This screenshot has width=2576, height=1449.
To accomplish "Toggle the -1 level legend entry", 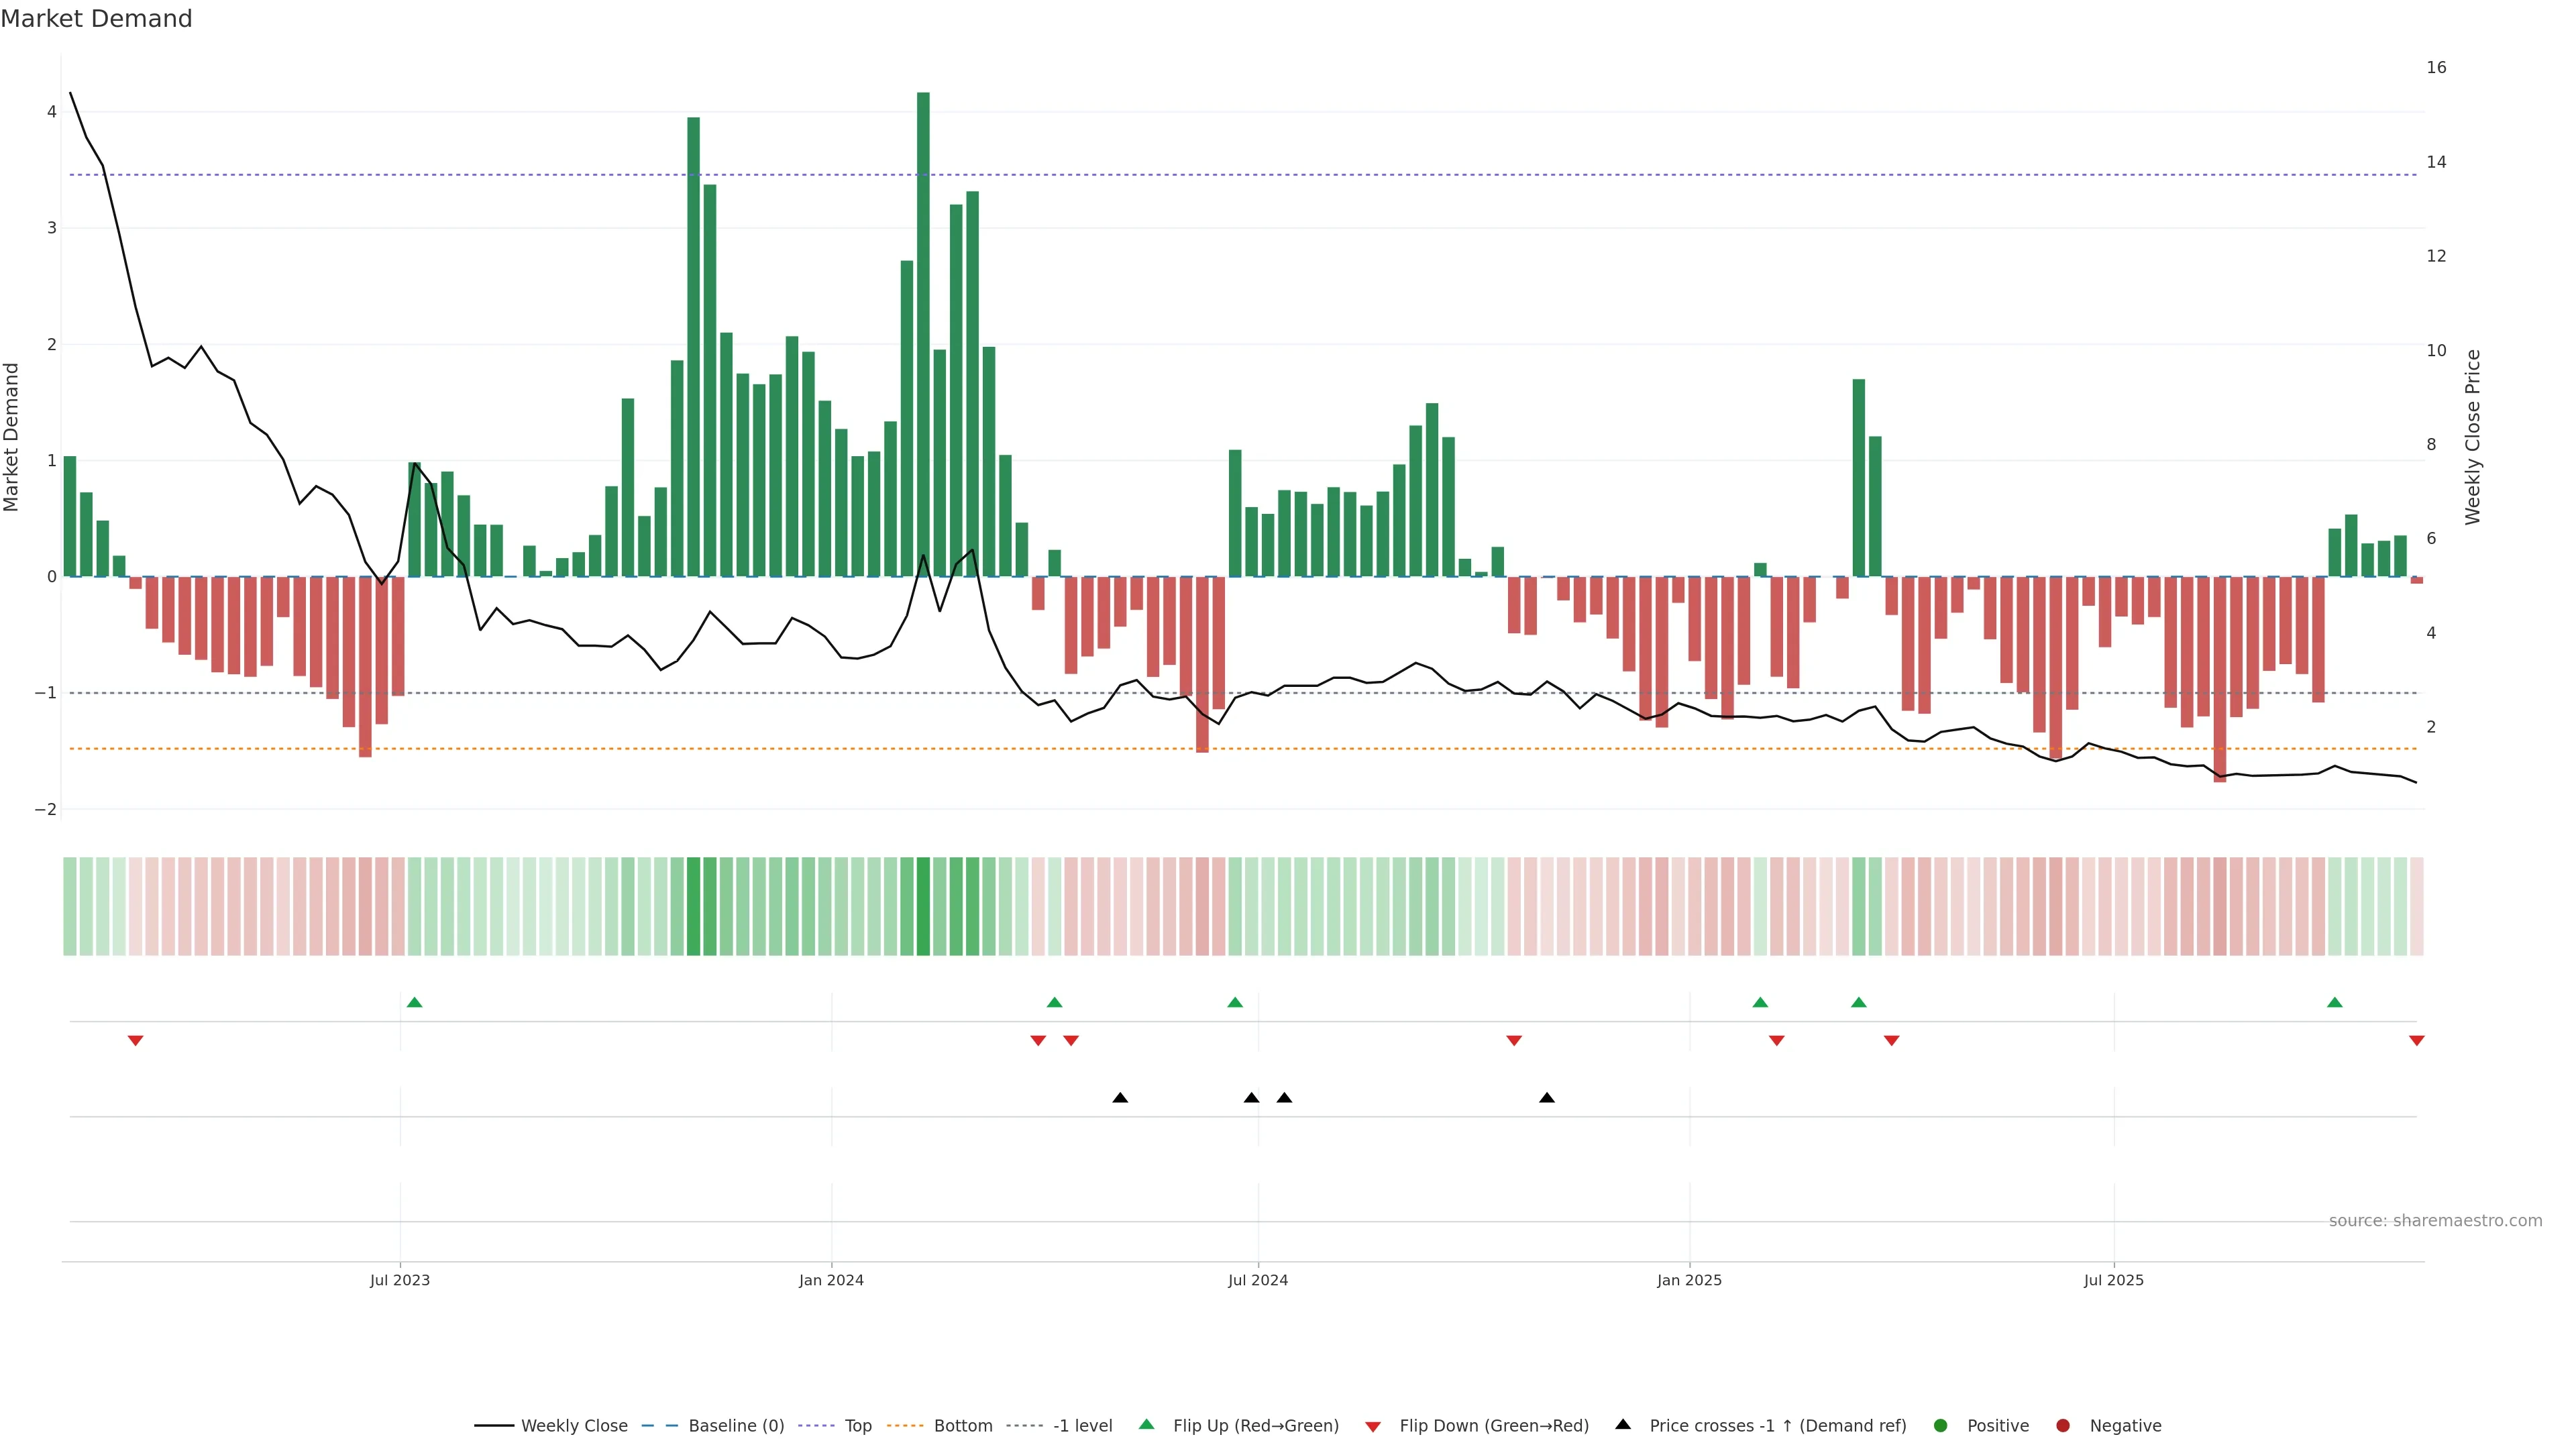I will [1082, 1425].
